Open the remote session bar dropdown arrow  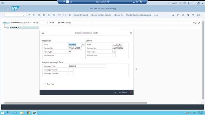[x=64, y=2]
